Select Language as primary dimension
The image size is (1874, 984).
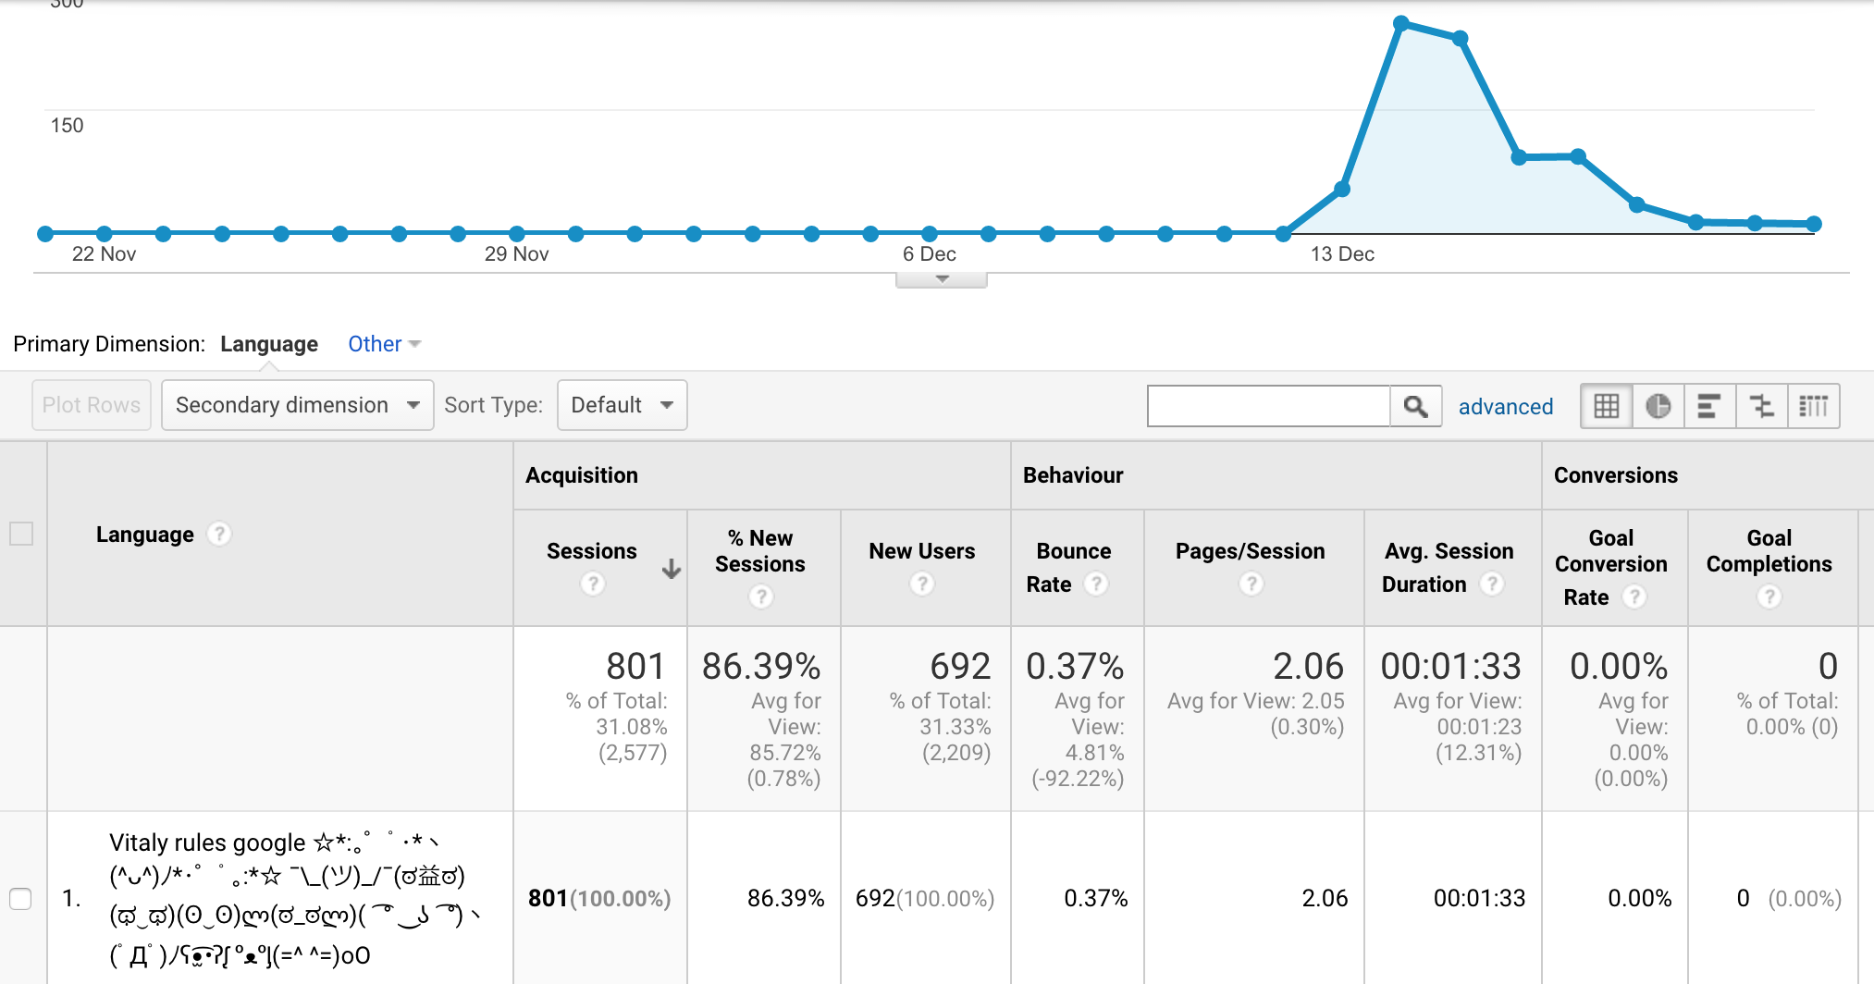point(269,344)
